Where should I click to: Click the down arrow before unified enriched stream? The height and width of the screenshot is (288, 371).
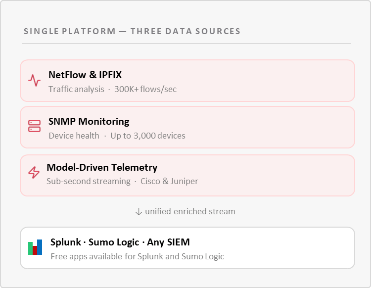[x=139, y=211]
